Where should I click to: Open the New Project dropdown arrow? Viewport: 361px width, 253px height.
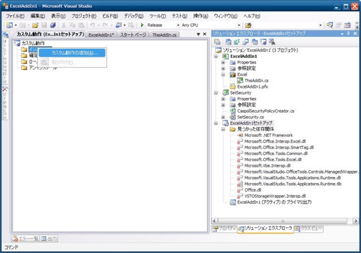pyautogui.click(x=16, y=25)
